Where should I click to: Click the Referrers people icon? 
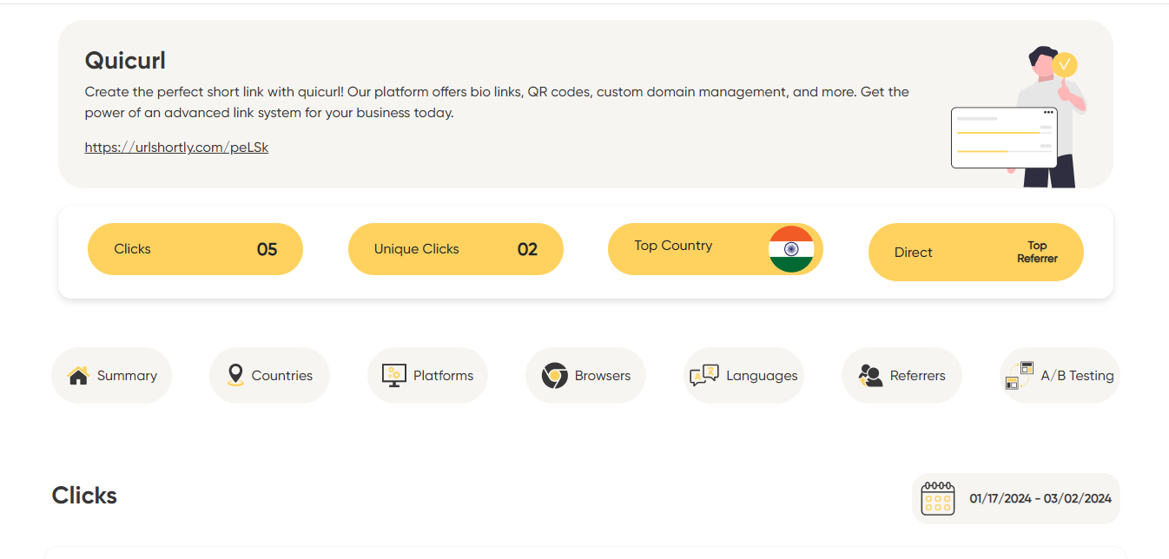click(870, 375)
